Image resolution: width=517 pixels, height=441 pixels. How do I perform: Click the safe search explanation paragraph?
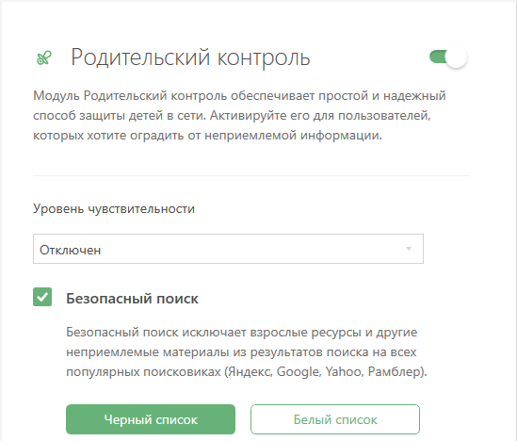click(247, 351)
